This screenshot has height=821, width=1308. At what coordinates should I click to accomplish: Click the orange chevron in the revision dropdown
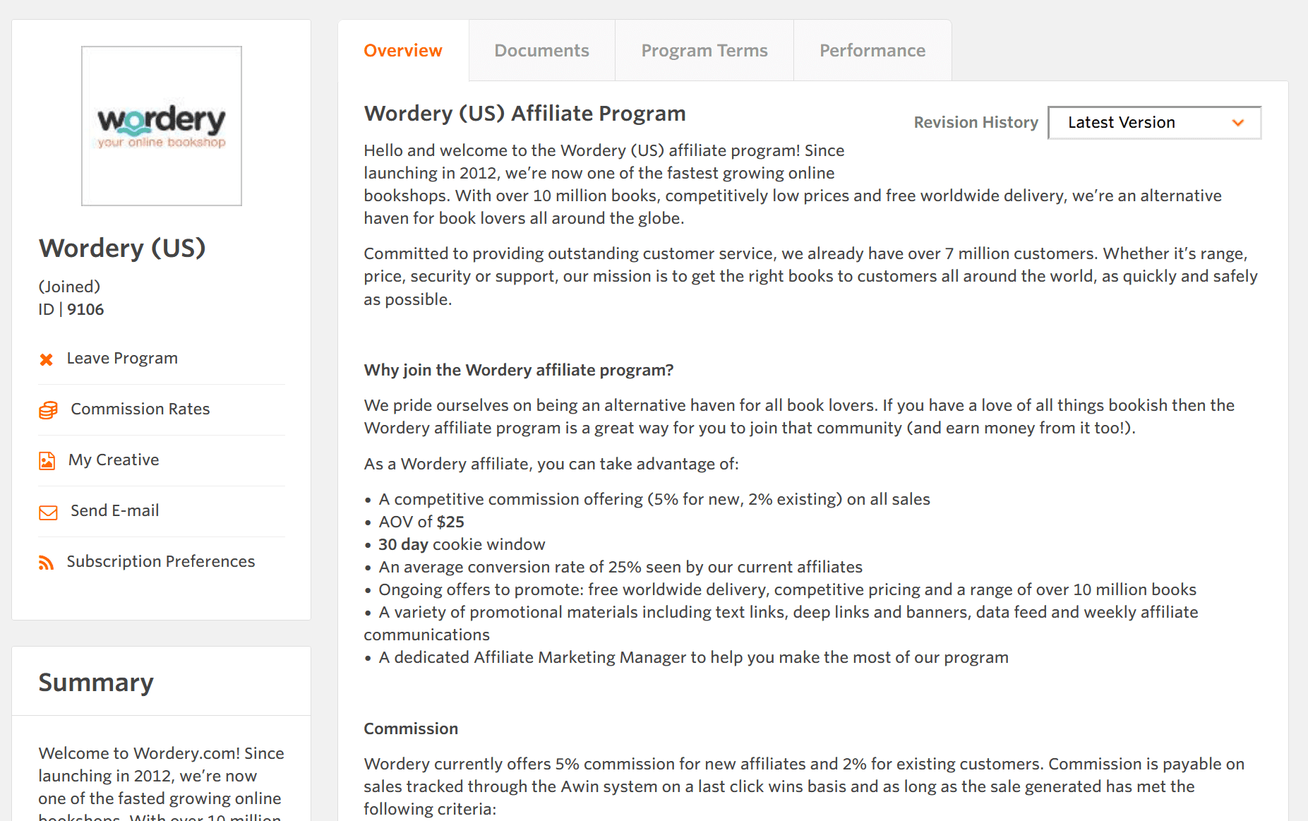(1237, 123)
